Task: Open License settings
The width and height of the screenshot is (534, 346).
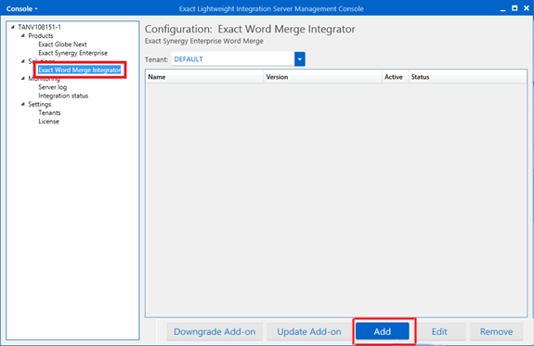Action: coord(48,122)
